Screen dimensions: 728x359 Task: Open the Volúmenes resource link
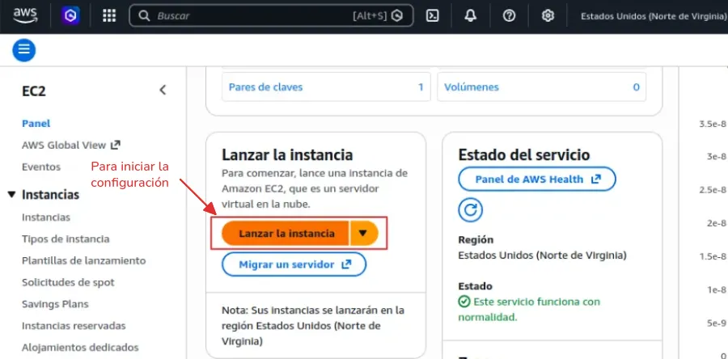472,87
